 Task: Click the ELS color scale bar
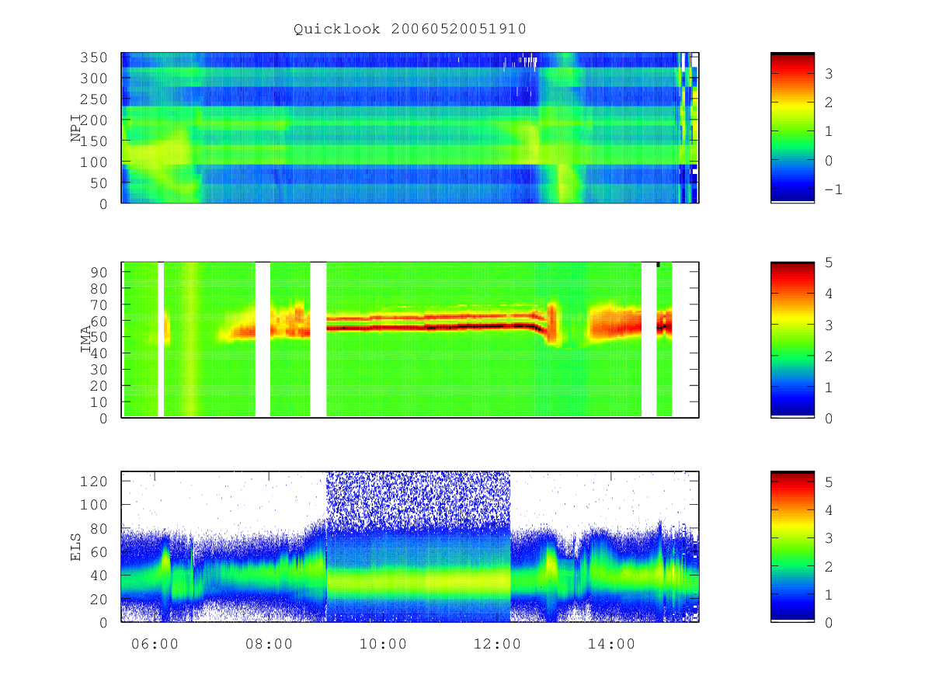pos(792,546)
